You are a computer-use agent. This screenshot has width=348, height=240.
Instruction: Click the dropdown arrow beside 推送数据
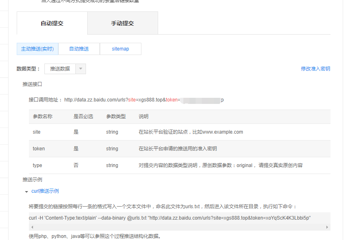pos(81,69)
